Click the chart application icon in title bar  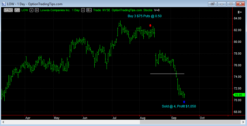[x=4, y=4]
